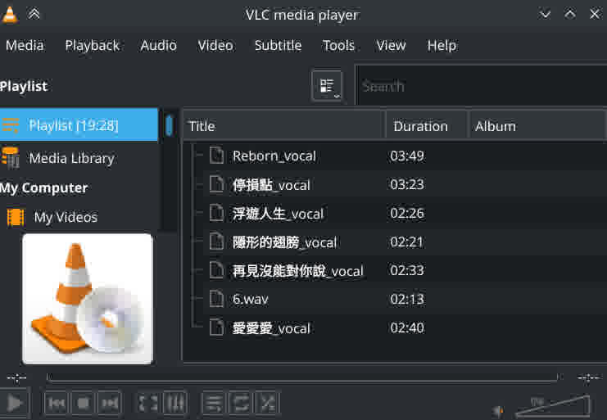
Task: Click the file icon beside 浮遊人生_vocal
Action: (216, 213)
